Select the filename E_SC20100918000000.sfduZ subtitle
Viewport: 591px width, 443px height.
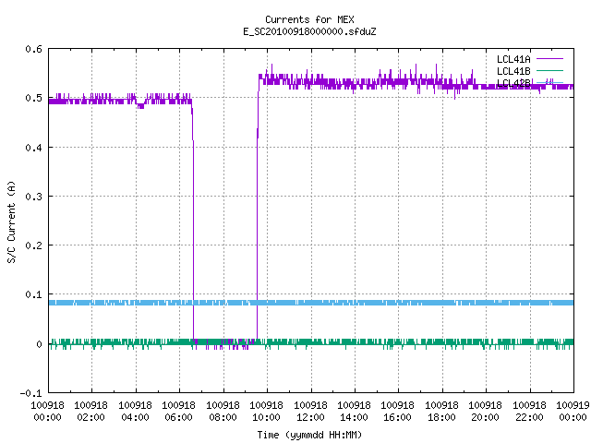coord(309,31)
